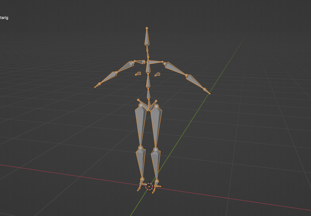Pick the shin bone of the right leg
Viewport: 311px width, 216px height.
click(156, 162)
